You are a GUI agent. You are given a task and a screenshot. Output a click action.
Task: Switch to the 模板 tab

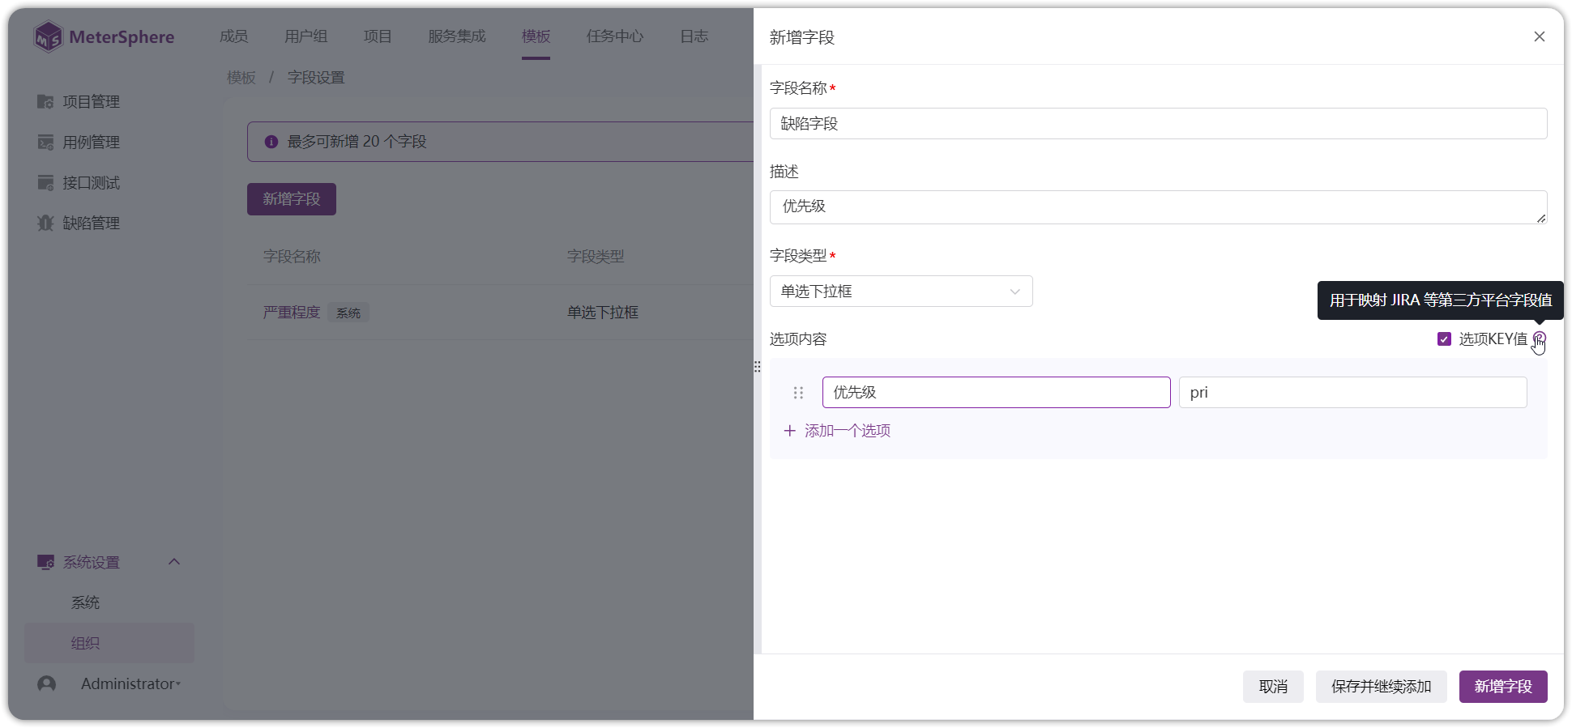coord(536,36)
